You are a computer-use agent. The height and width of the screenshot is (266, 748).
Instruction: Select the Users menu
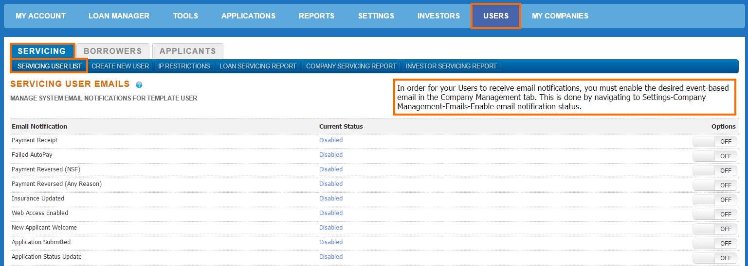click(496, 16)
